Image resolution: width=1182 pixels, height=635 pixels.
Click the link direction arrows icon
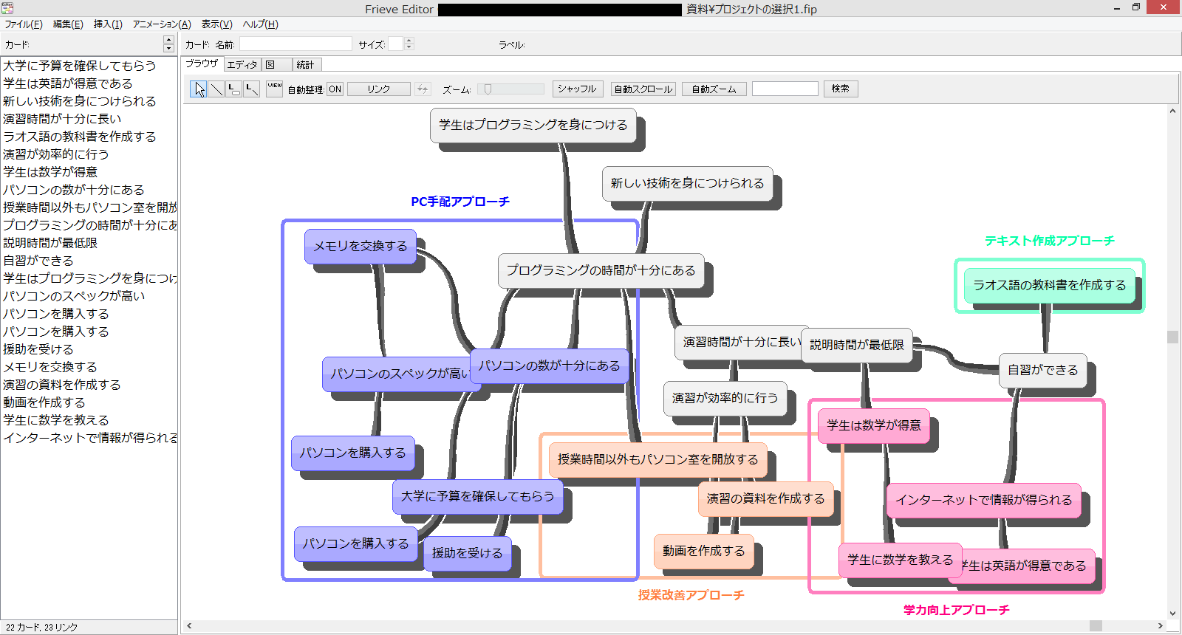tap(423, 89)
